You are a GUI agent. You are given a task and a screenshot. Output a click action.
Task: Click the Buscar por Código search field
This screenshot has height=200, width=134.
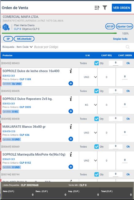79,47
